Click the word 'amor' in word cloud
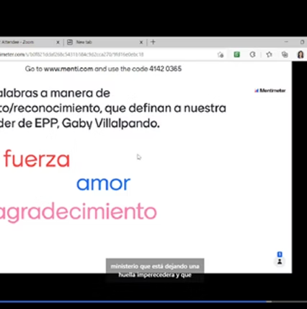 [103, 183]
